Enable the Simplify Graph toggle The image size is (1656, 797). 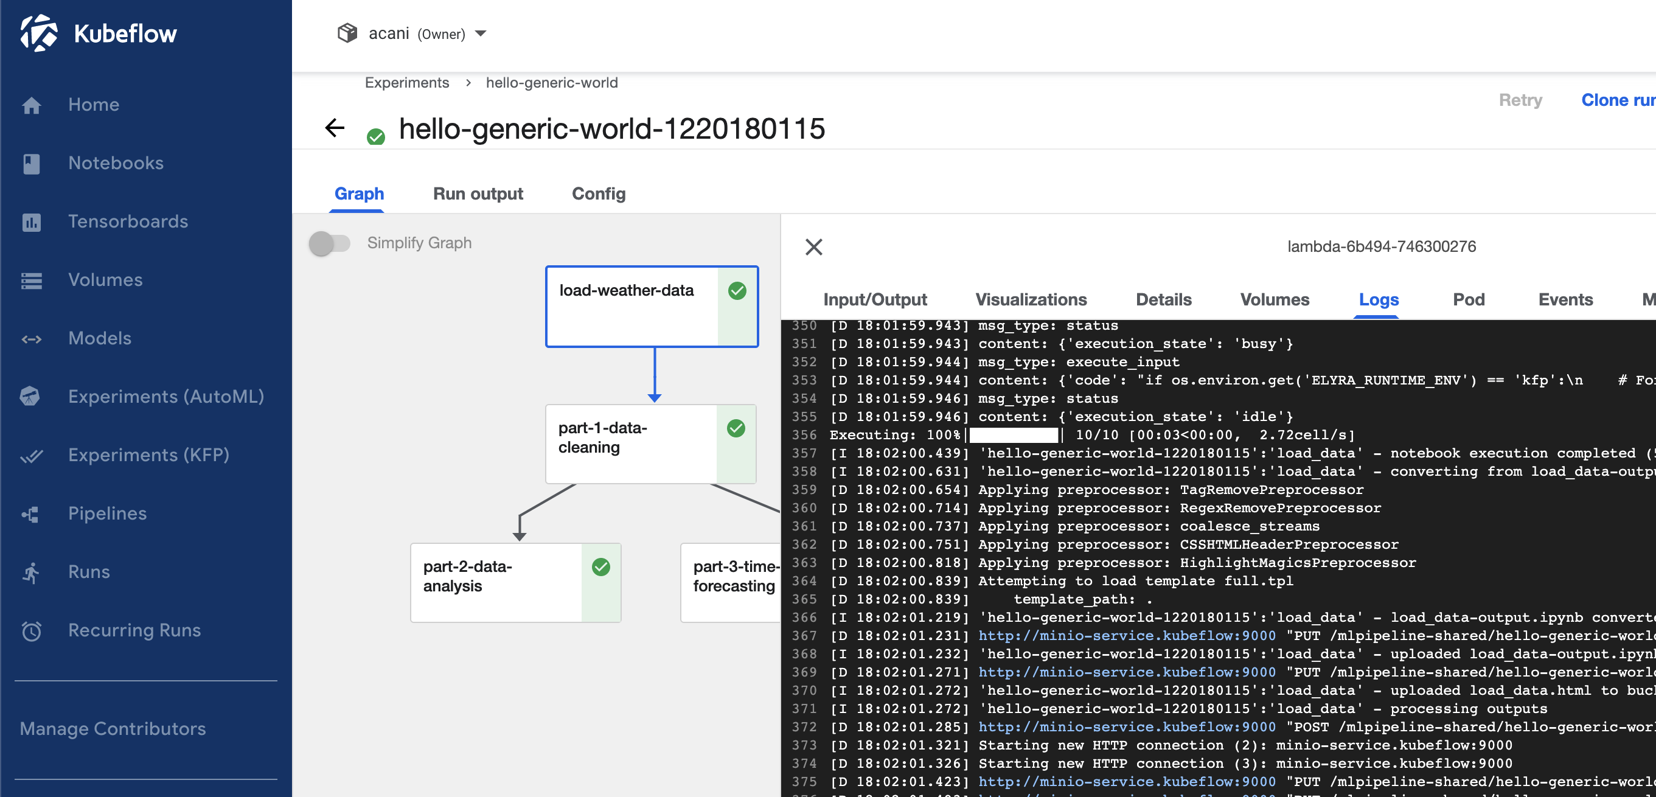point(330,243)
